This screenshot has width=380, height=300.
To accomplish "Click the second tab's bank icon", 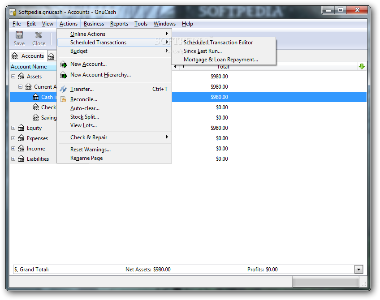I will [52, 56].
